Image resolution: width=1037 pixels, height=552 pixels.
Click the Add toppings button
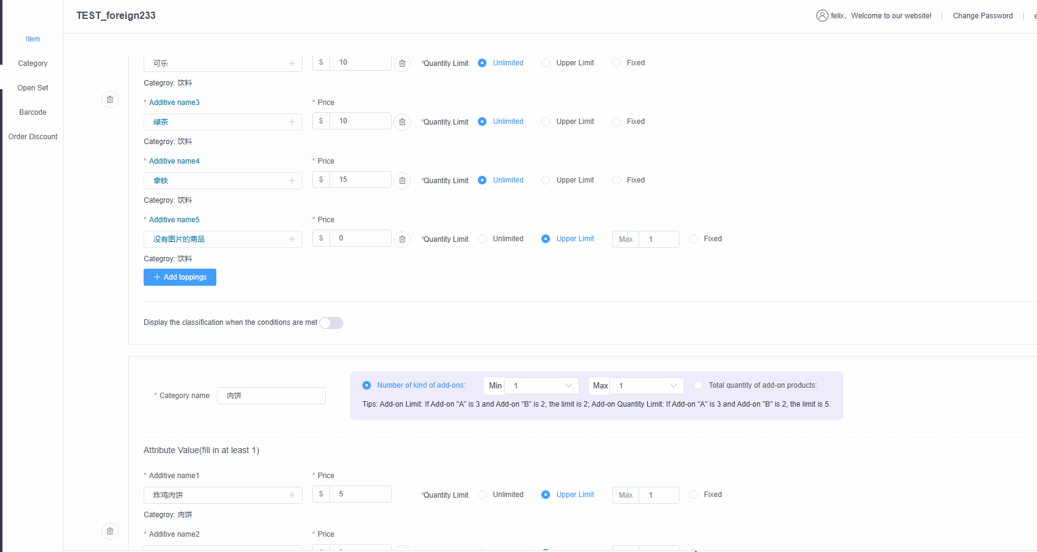click(x=180, y=277)
